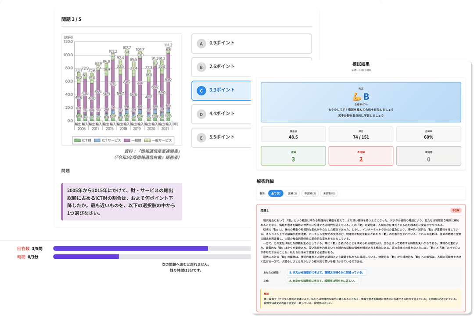474x317 pixels.
Task: Click ICT財 green legend marker
Action: [77, 140]
